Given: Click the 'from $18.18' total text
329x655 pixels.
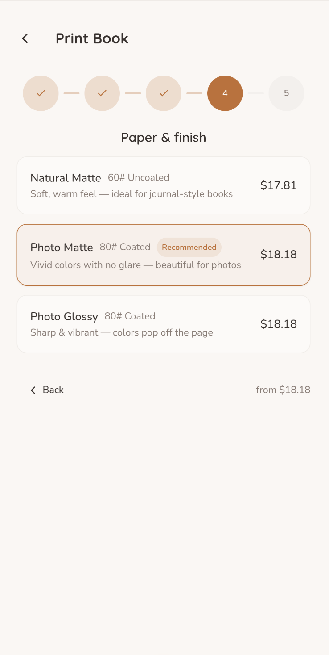Looking at the screenshot, I should click(x=283, y=390).
